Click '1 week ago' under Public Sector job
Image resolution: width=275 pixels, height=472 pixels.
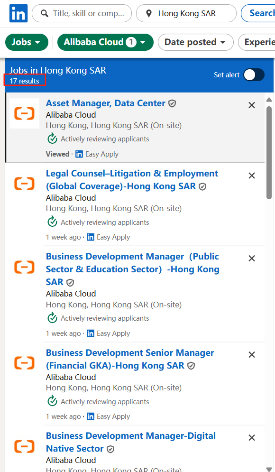pyautogui.click(x=63, y=333)
